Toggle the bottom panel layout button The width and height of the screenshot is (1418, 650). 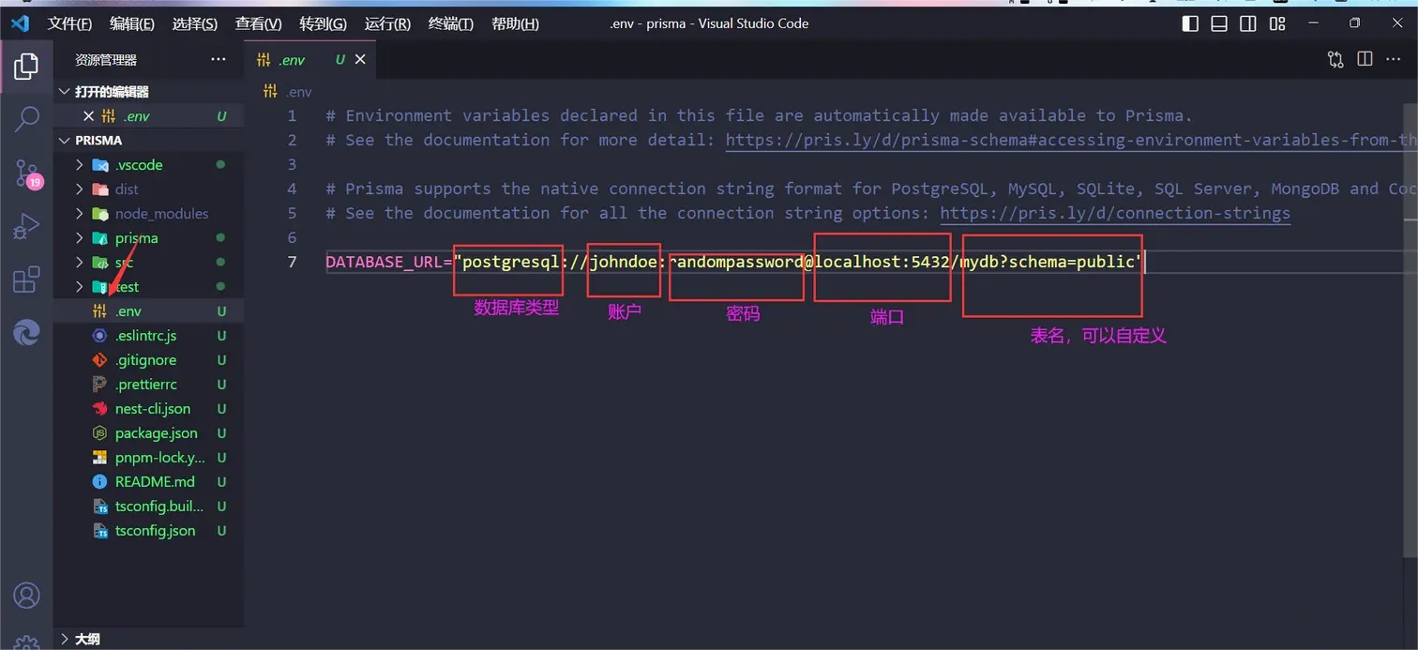pos(1219,23)
